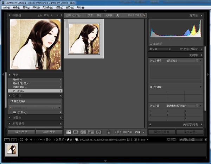Select the photo thumbnail in filmstrip
The width and height of the screenshot is (211, 164).
(x=12, y=150)
